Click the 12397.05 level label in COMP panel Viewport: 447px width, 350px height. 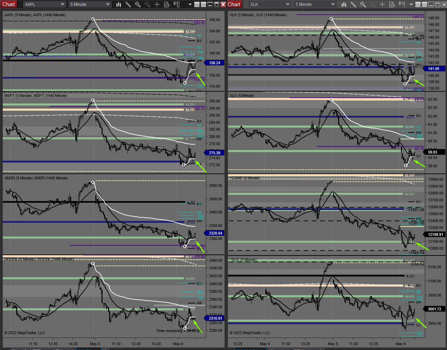click(416, 223)
